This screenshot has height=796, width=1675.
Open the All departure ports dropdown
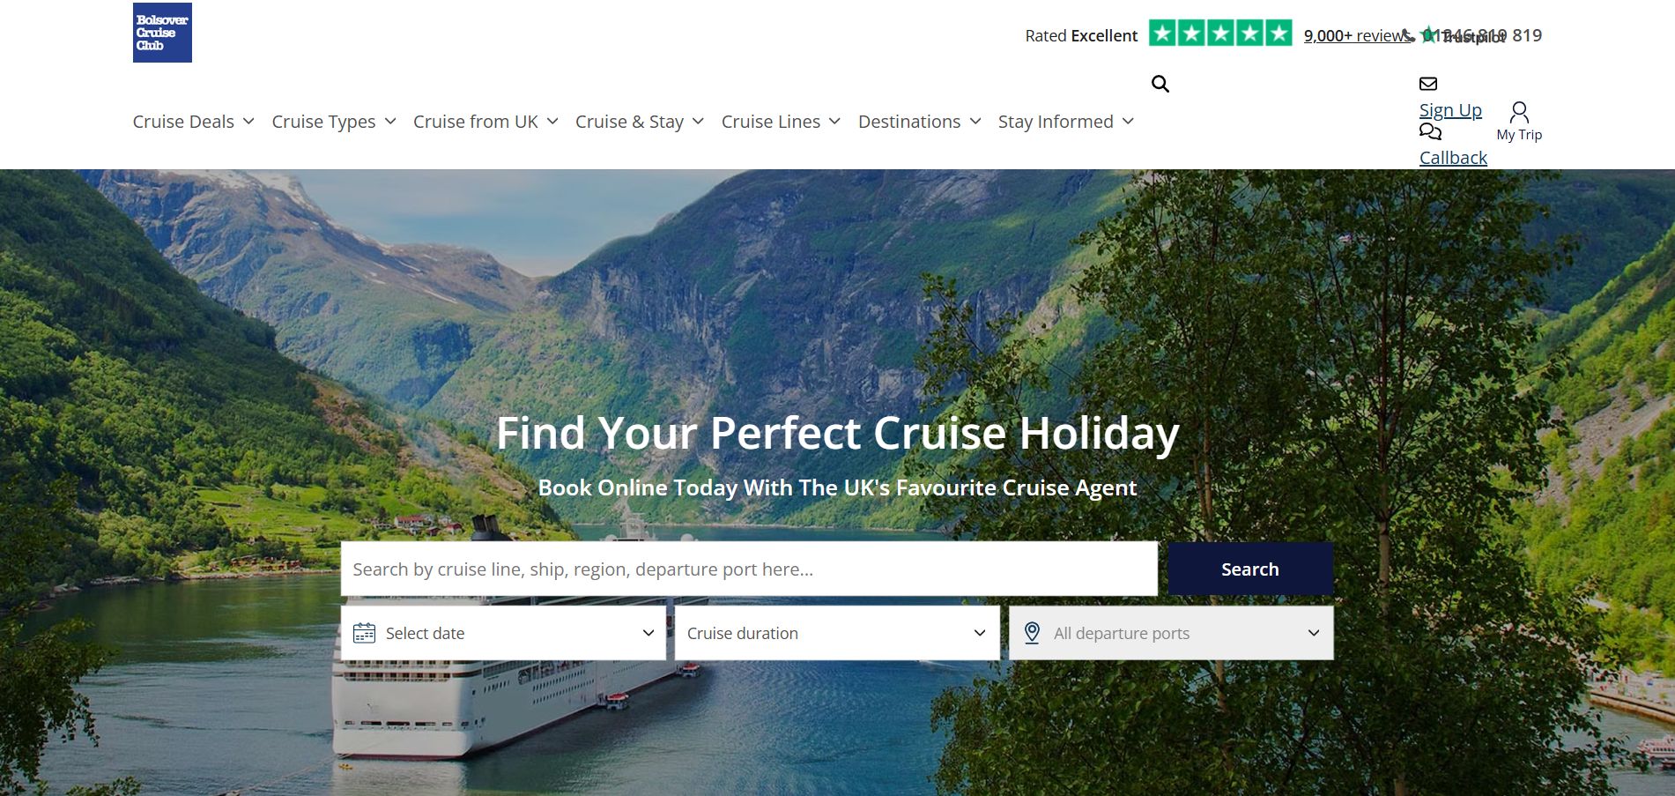pos(1171,633)
